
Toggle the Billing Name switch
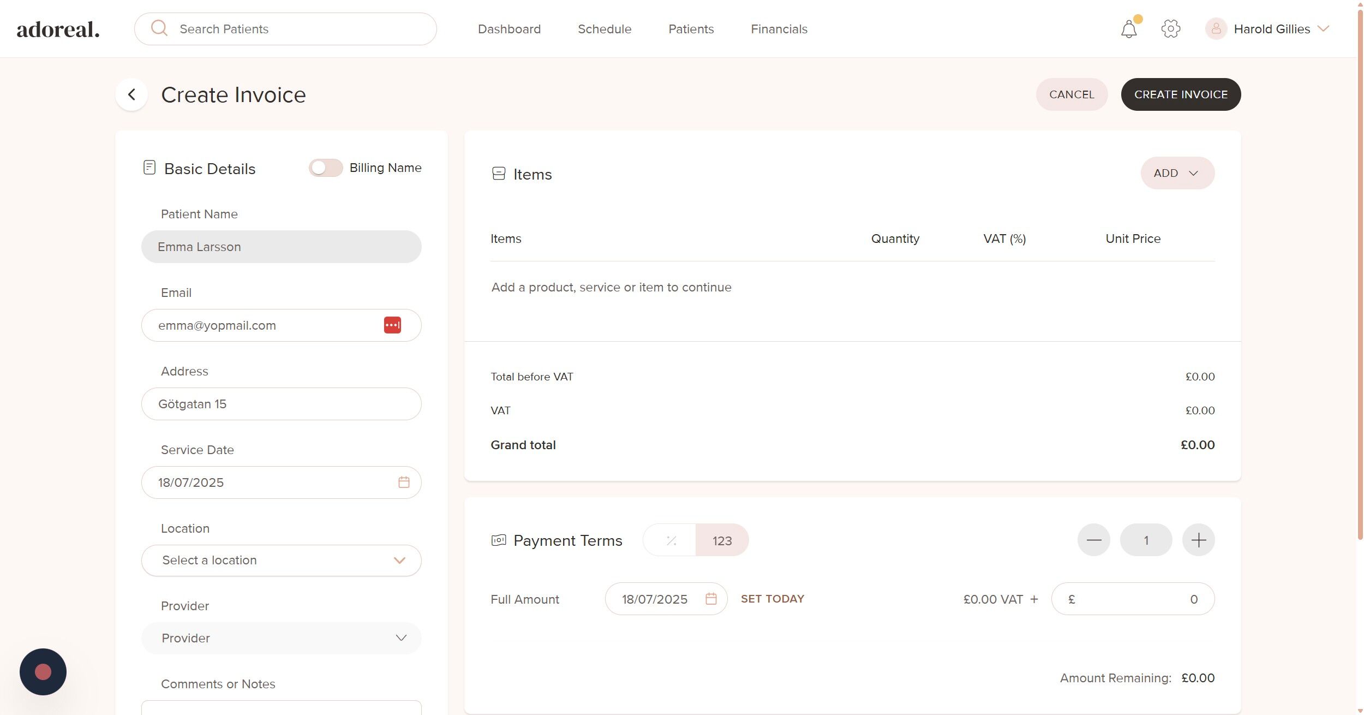pos(326,168)
